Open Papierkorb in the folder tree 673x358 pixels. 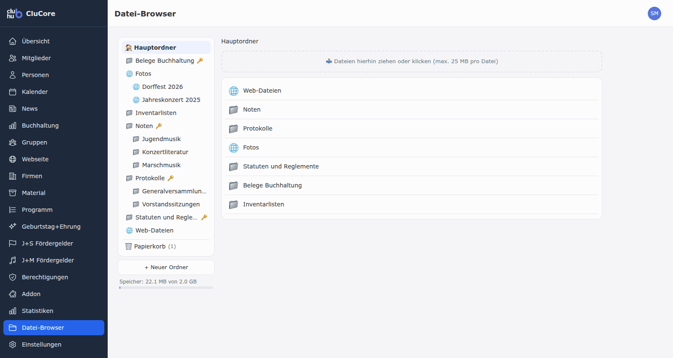(166, 246)
